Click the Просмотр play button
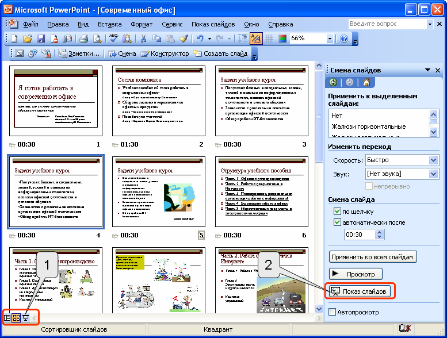Viewport: 447px width, 338px height. [x=356, y=274]
